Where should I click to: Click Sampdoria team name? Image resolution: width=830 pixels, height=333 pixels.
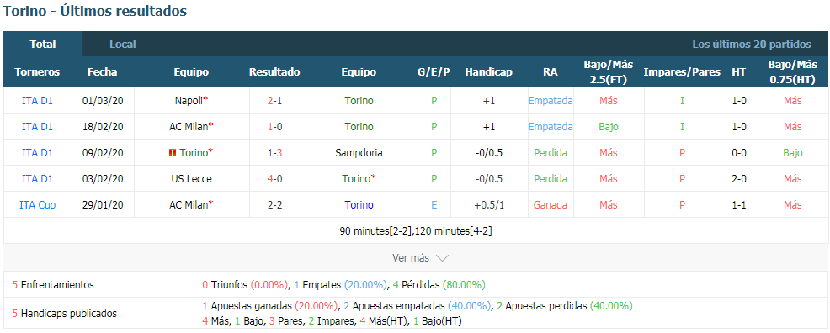coord(359,153)
